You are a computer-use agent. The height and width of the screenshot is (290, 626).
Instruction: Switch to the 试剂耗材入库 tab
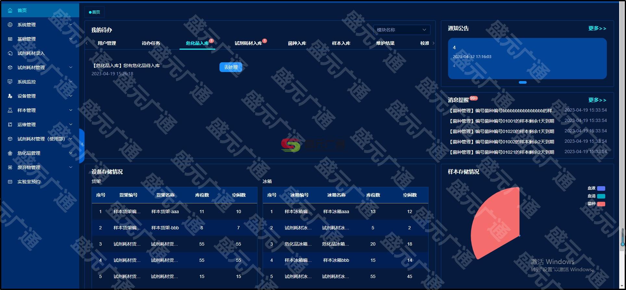point(248,43)
